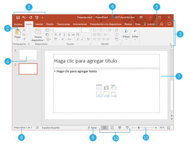
Task: Toggle align right in Párrafo group
Action: [103, 39]
